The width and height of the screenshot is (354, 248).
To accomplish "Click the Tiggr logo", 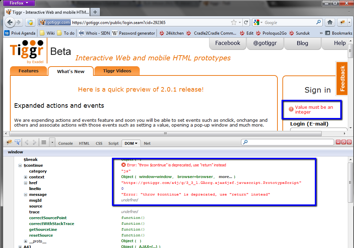I will 27,52.
